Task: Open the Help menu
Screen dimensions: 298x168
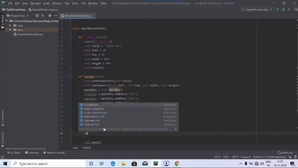Action: [x=103, y=3]
